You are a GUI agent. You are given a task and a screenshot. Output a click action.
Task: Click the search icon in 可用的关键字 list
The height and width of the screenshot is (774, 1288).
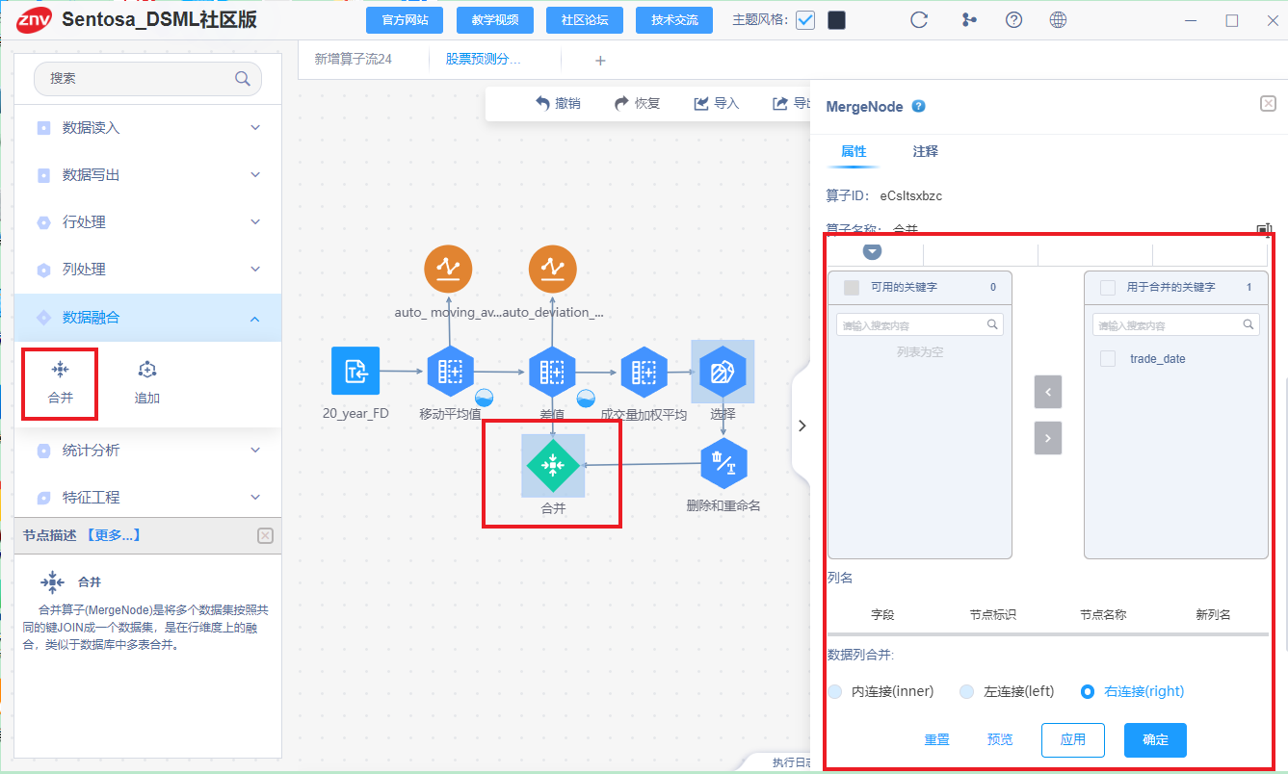pyautogui.click(x=992, y=324)
